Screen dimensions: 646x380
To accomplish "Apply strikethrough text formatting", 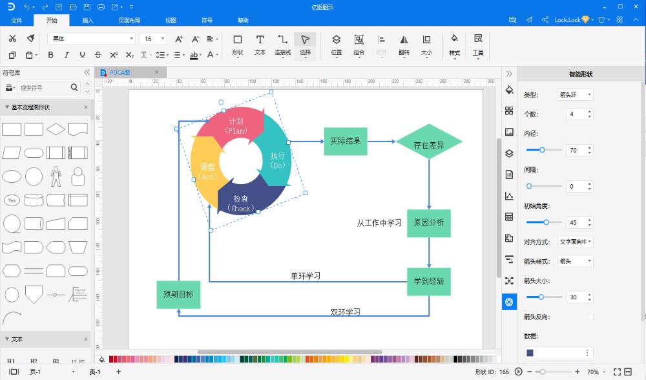I will tap(98, 55).
